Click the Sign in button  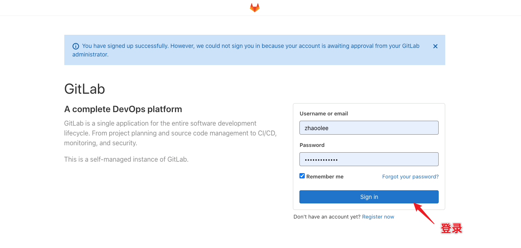tap(369, 197)
